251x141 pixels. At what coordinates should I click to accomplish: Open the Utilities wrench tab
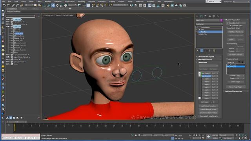click(218, 16)
